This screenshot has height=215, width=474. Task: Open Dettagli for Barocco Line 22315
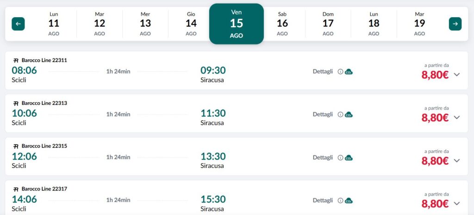323,158
